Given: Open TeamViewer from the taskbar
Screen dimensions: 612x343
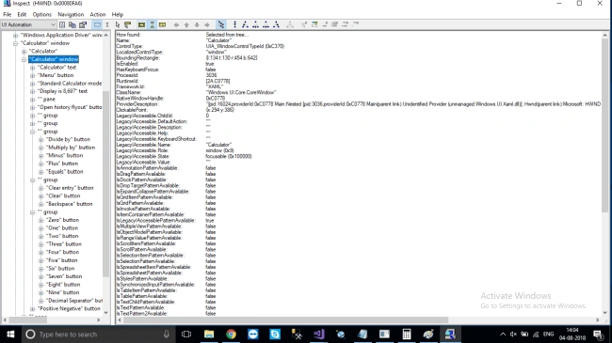Looking at the screenshot, I should click(253, 335).
